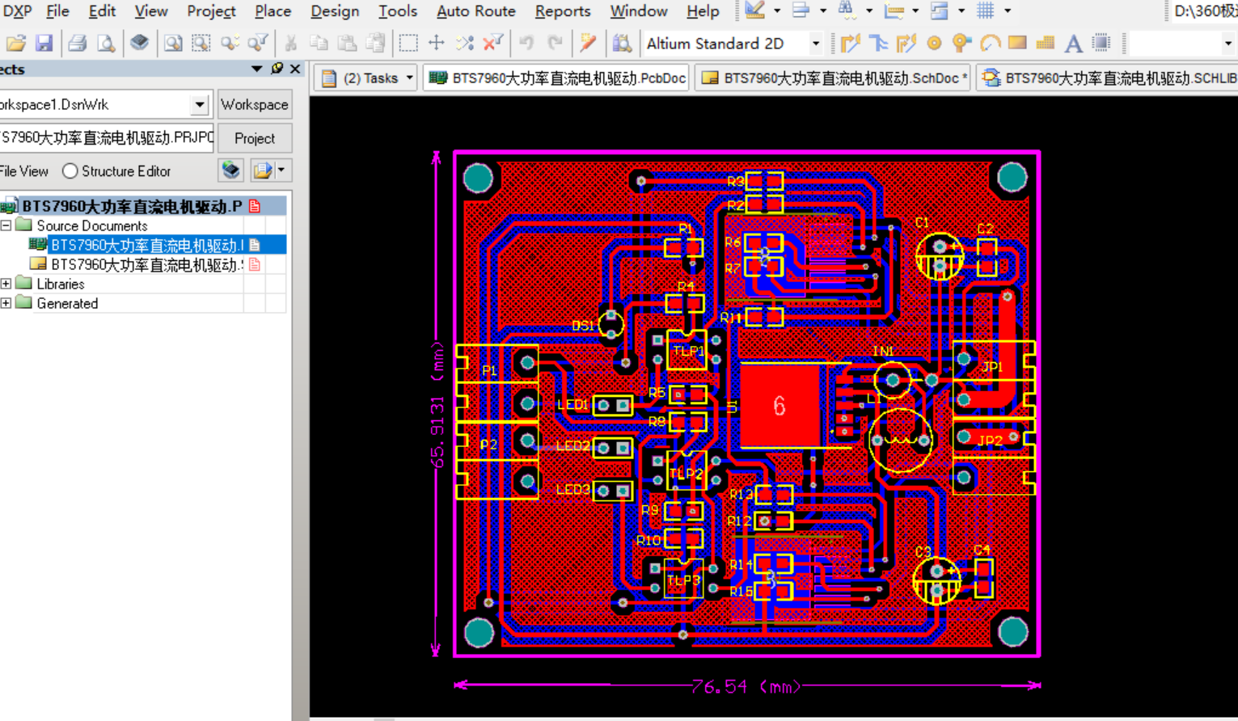Close the Projects panel
The height and width of the screenshot is (721, 1238).
[x=295, y=69]
